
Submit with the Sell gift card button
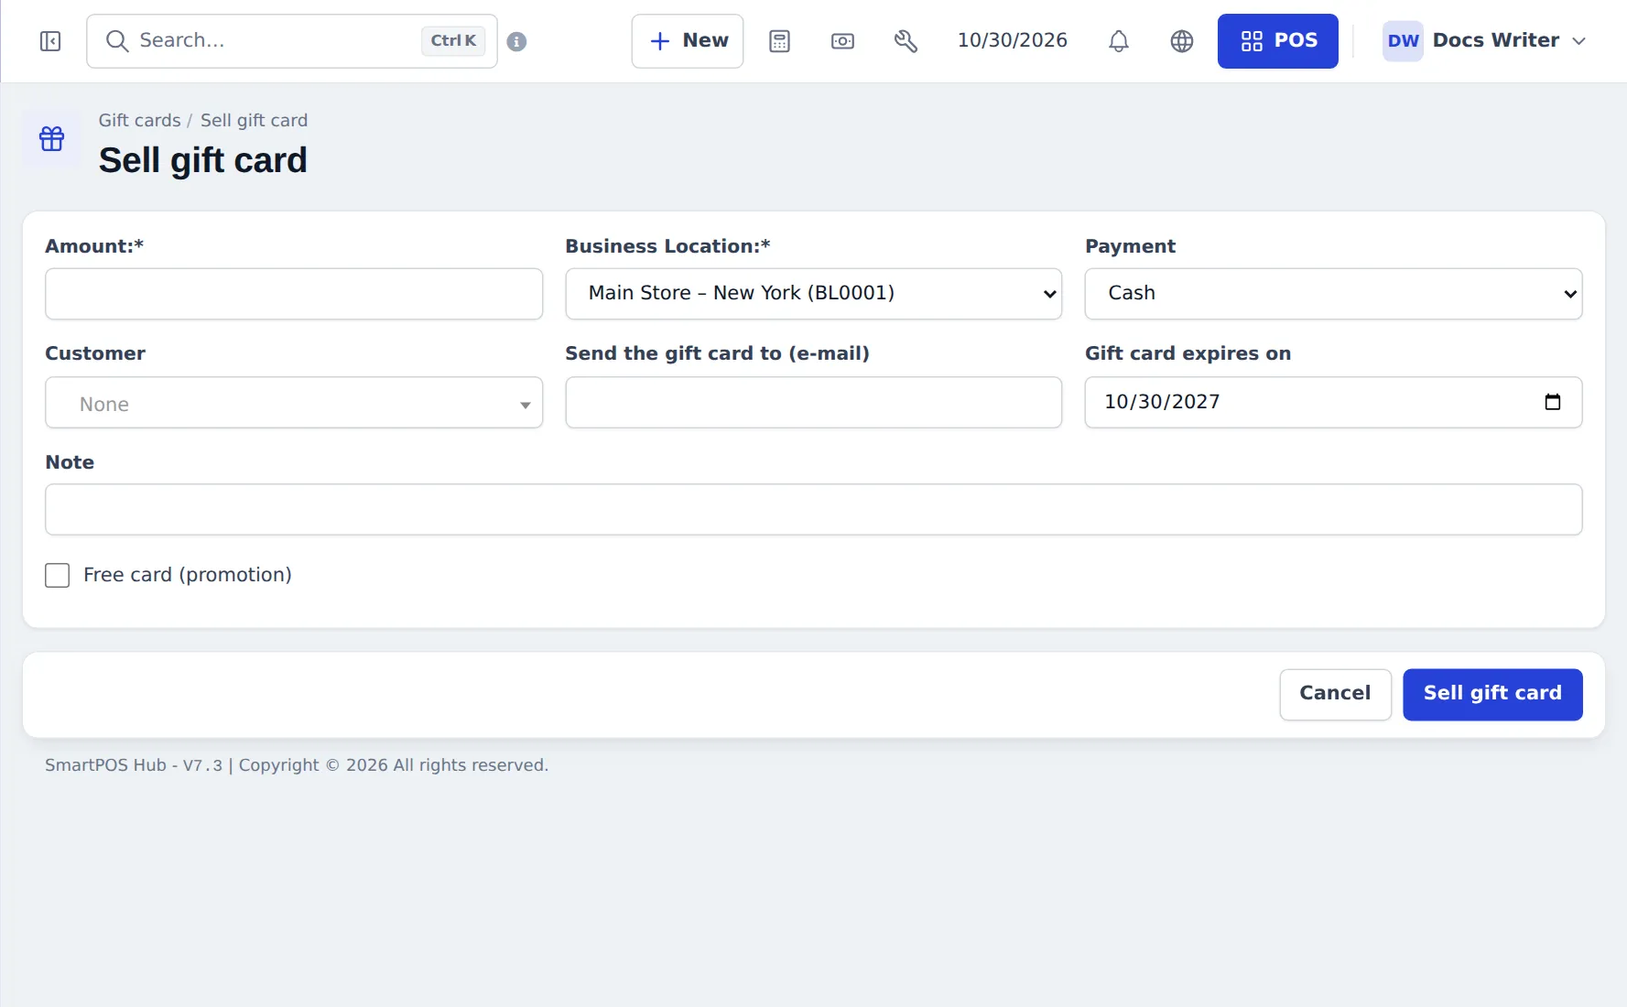[x=1492, y=695]
